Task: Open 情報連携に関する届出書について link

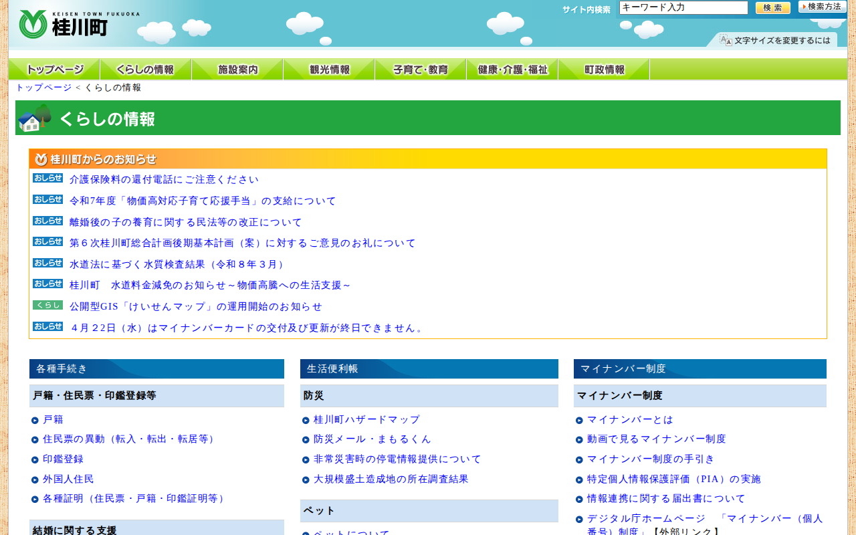Action: point(666,499)
